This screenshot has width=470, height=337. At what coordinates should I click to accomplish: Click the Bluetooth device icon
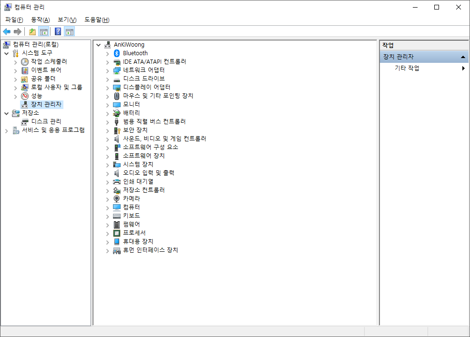117,53
